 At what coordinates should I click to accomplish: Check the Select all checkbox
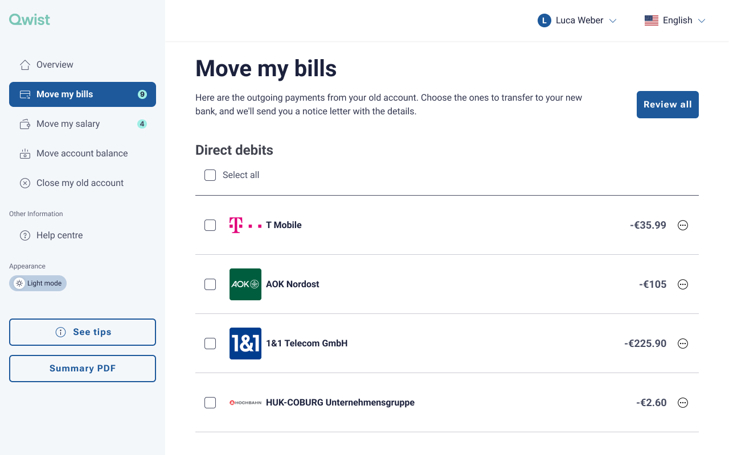[210, 175]
